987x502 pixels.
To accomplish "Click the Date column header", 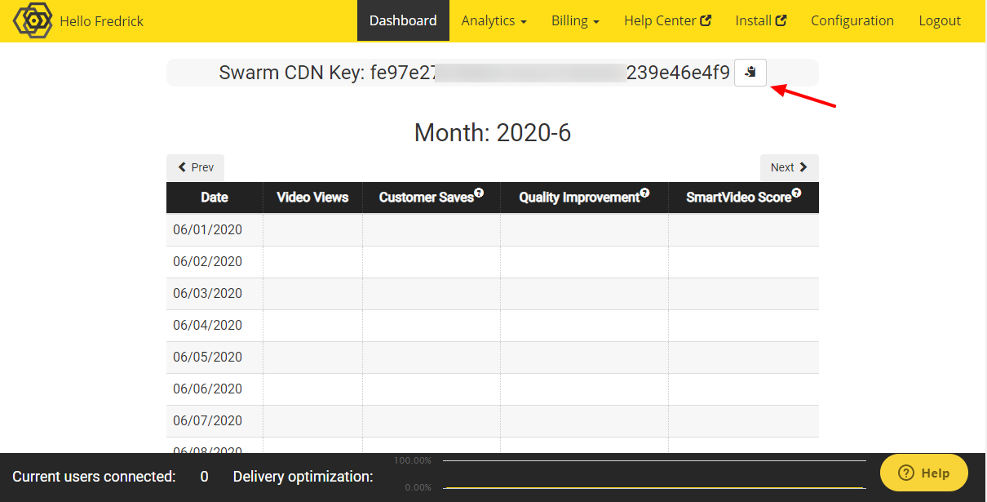I will (215, 198).
